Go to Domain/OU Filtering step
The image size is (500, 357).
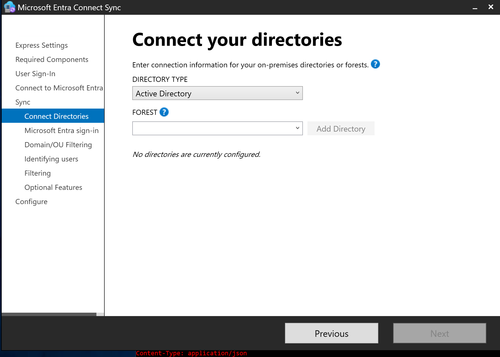pyautogui.click(x=58, y=145)
